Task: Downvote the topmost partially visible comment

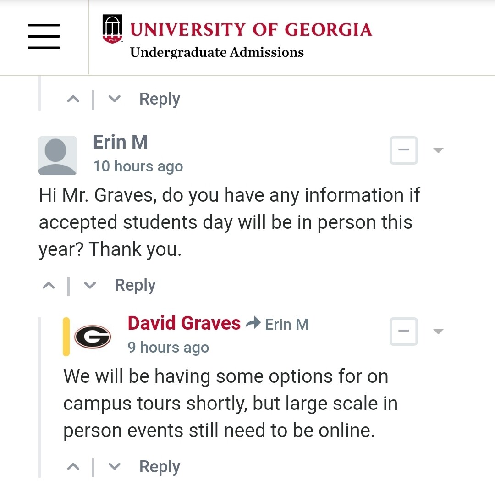Action: pyautogui.click(x=114, y=99)
